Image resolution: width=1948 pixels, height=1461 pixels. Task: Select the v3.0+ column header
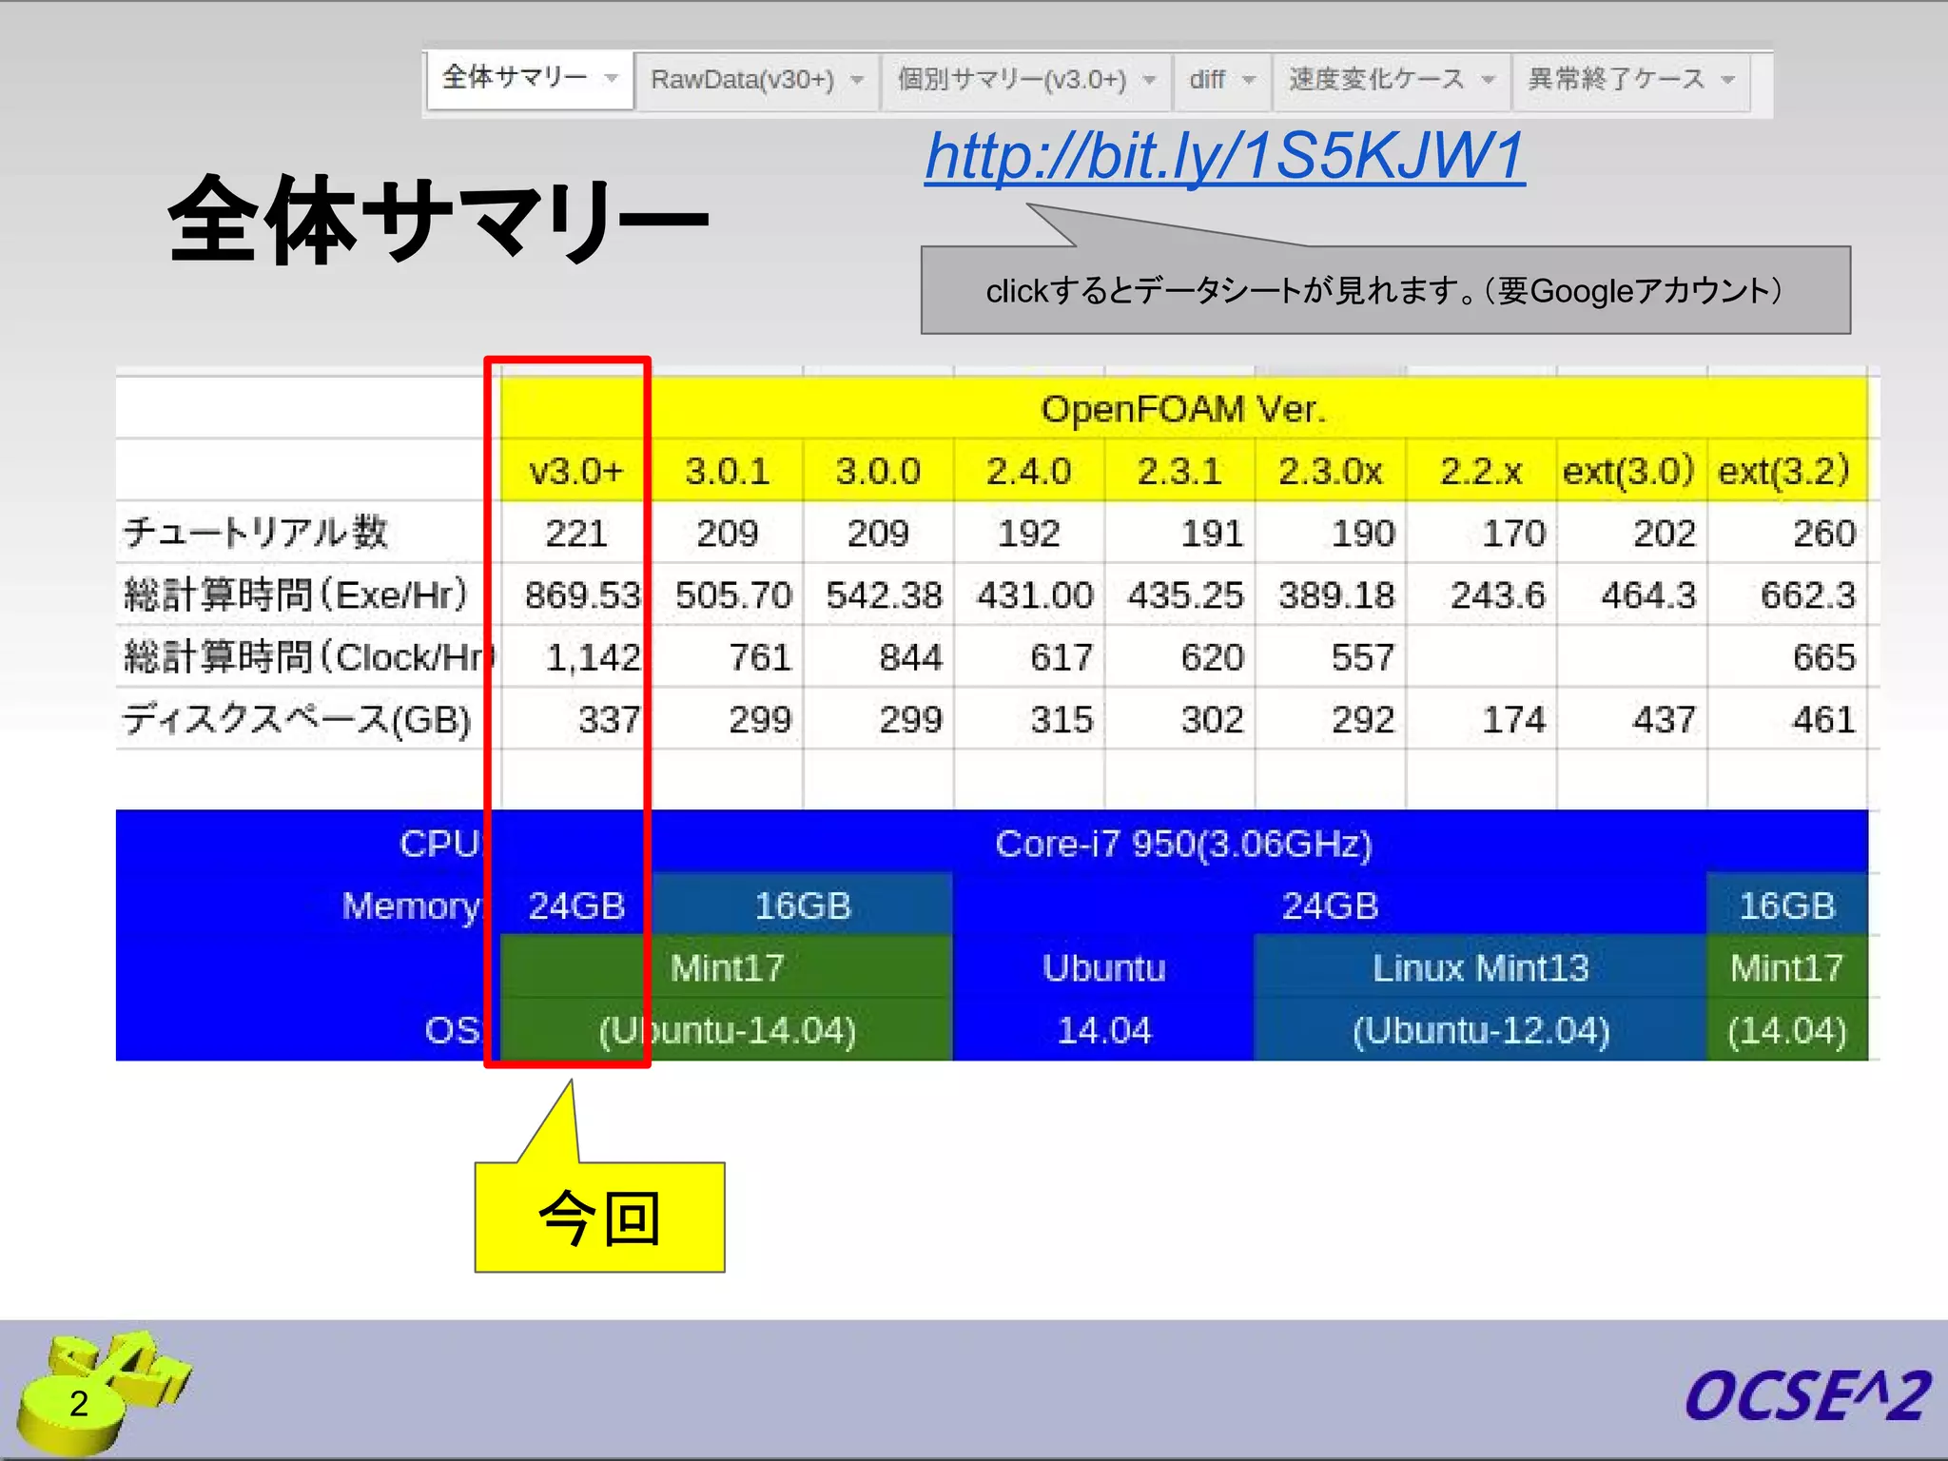click(576, 471)
